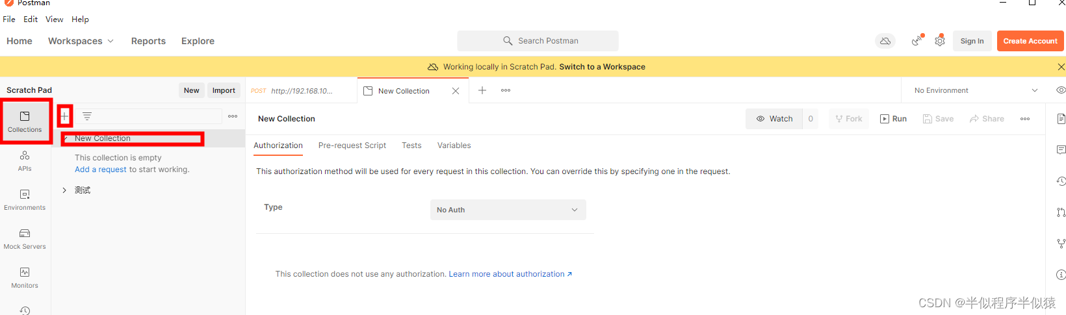This screenshot has height=315, width=1066.
Task: Open the satellite capture requests icon
Action: 917,40
